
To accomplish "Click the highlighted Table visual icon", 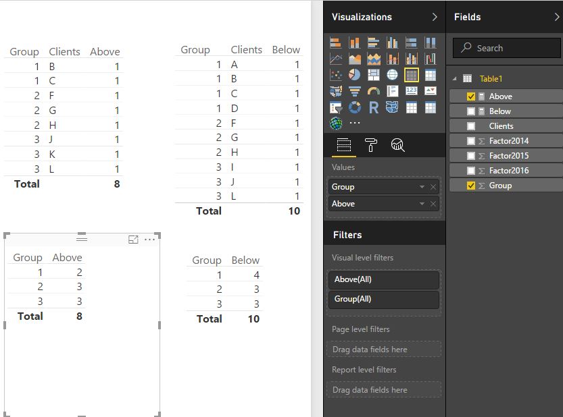I will pyautogui.click(x=411, y=75).
